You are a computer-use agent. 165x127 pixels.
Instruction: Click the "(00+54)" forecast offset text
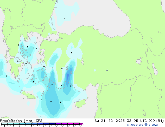156,121
